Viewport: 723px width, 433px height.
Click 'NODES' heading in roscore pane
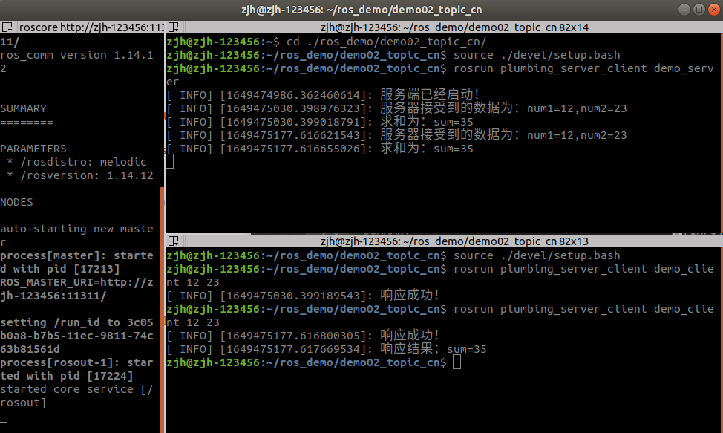pos(16,202)
